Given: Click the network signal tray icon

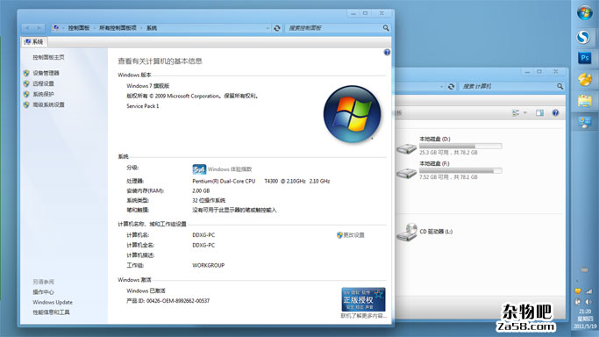Looking at the screenshot, I should pyautogui.click(x=589, y=291).
